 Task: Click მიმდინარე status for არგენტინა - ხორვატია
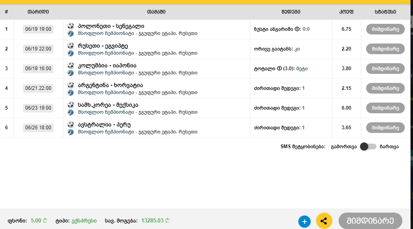(x=385, y=88)
